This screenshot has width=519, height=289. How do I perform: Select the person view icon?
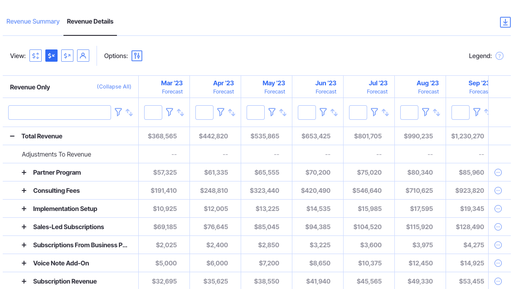click(x=83, y=55)
